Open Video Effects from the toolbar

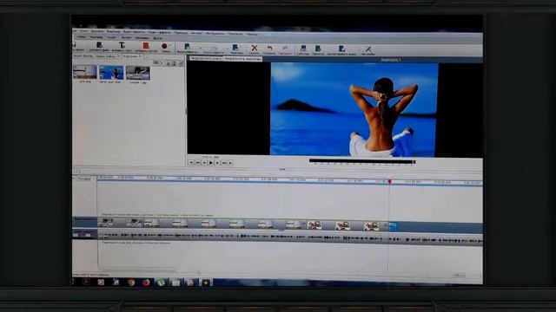[187, 49]
